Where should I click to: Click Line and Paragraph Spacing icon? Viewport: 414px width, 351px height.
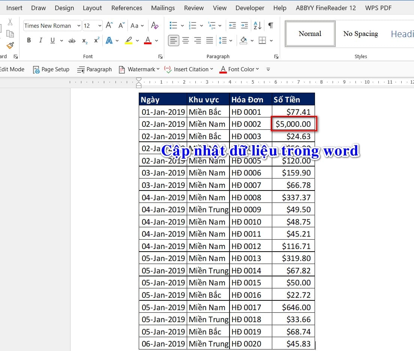pos(223,40)
